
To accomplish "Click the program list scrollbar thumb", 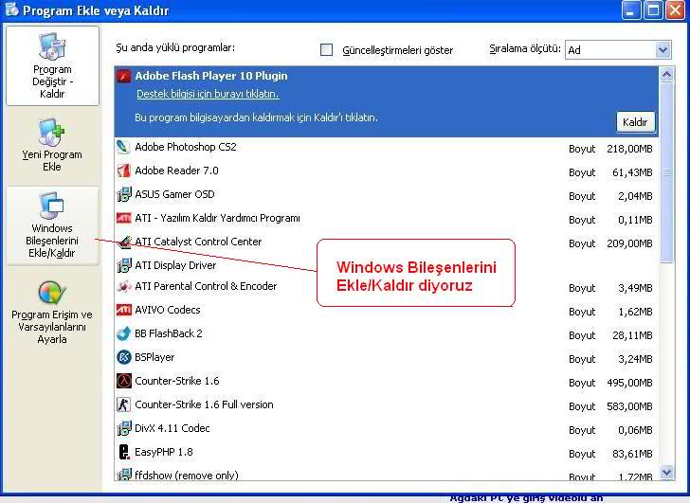I will pyautogui.click(x=666, y=173).
